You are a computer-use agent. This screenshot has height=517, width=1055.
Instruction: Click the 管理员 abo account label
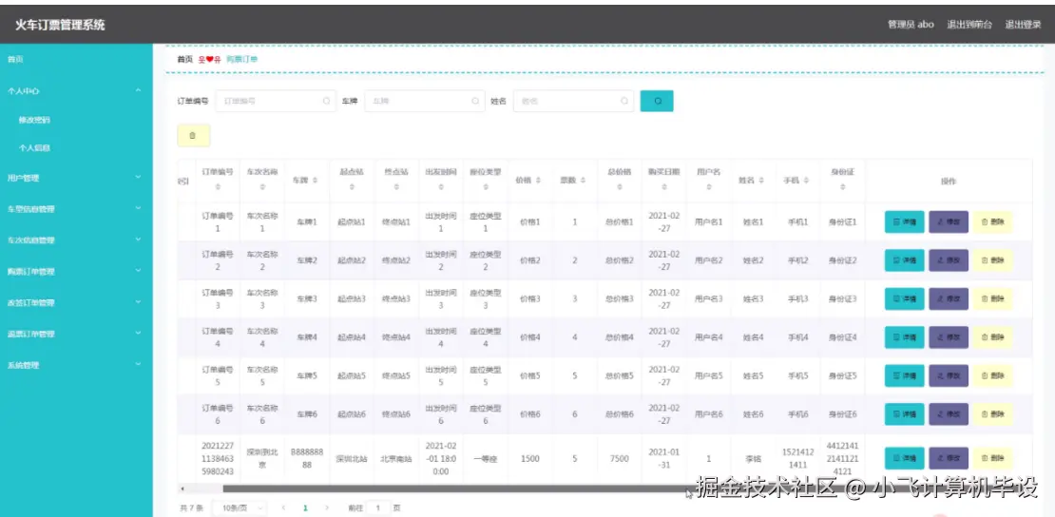click(911, 25)
